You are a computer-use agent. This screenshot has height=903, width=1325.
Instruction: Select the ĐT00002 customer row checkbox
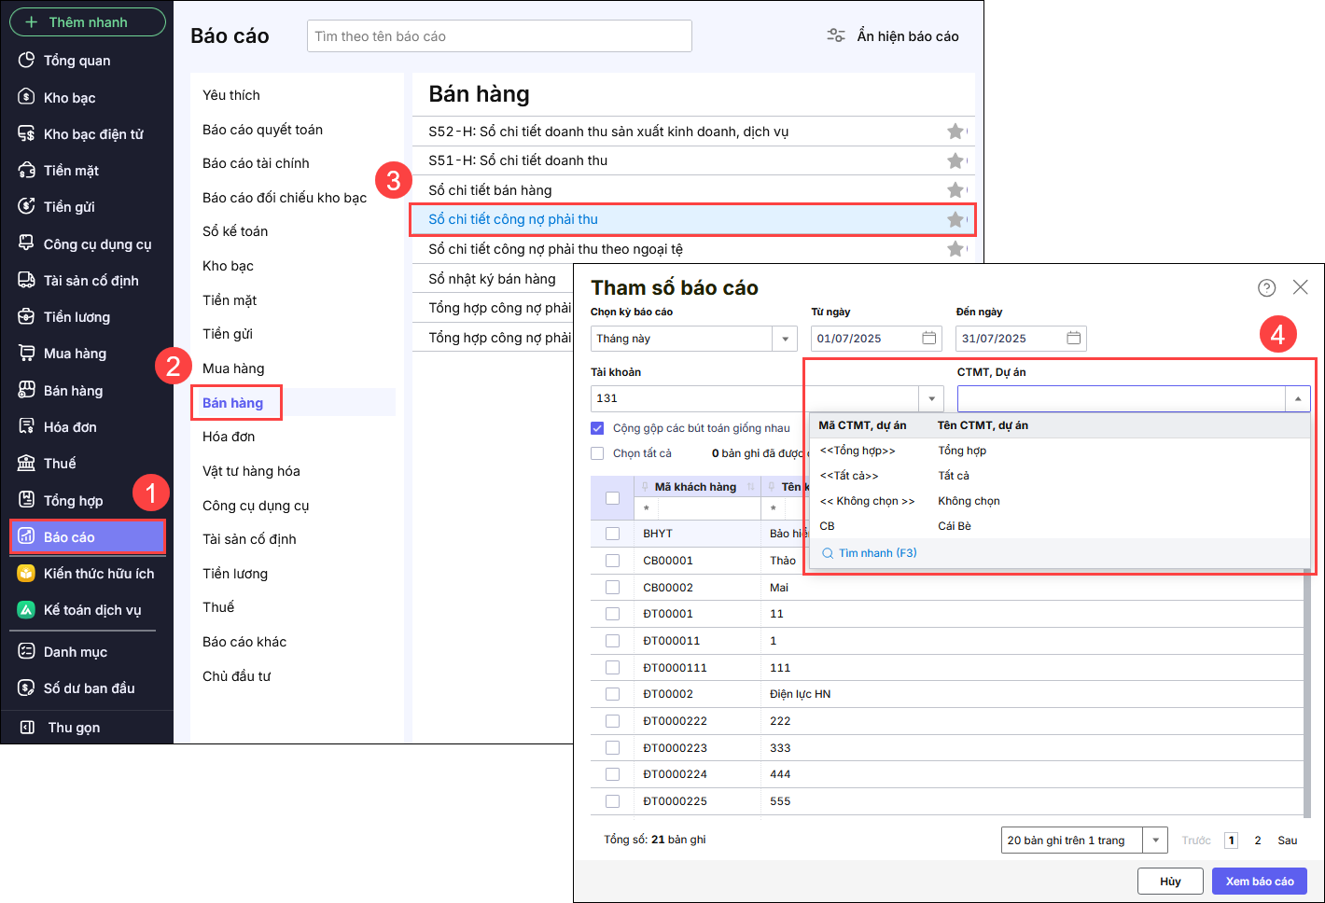[612, 694]
